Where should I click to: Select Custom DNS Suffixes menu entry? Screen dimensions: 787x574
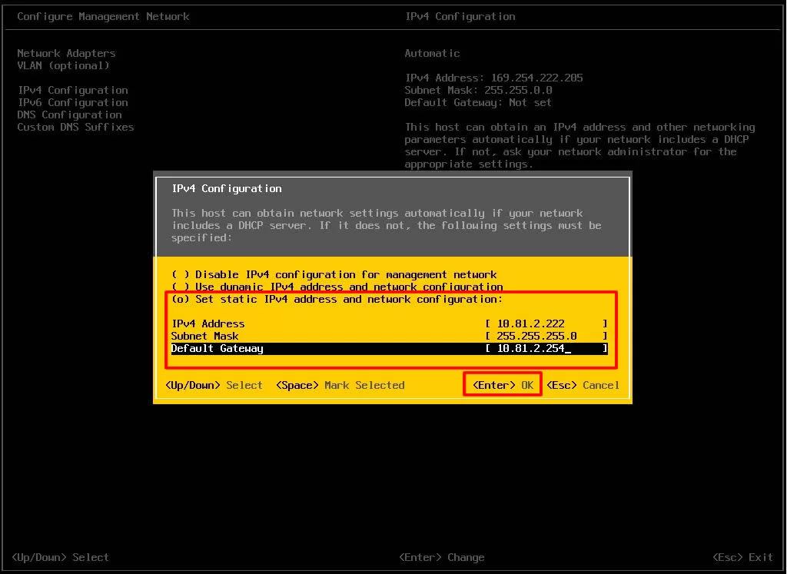pyautogui.click(x=75, y=127)
